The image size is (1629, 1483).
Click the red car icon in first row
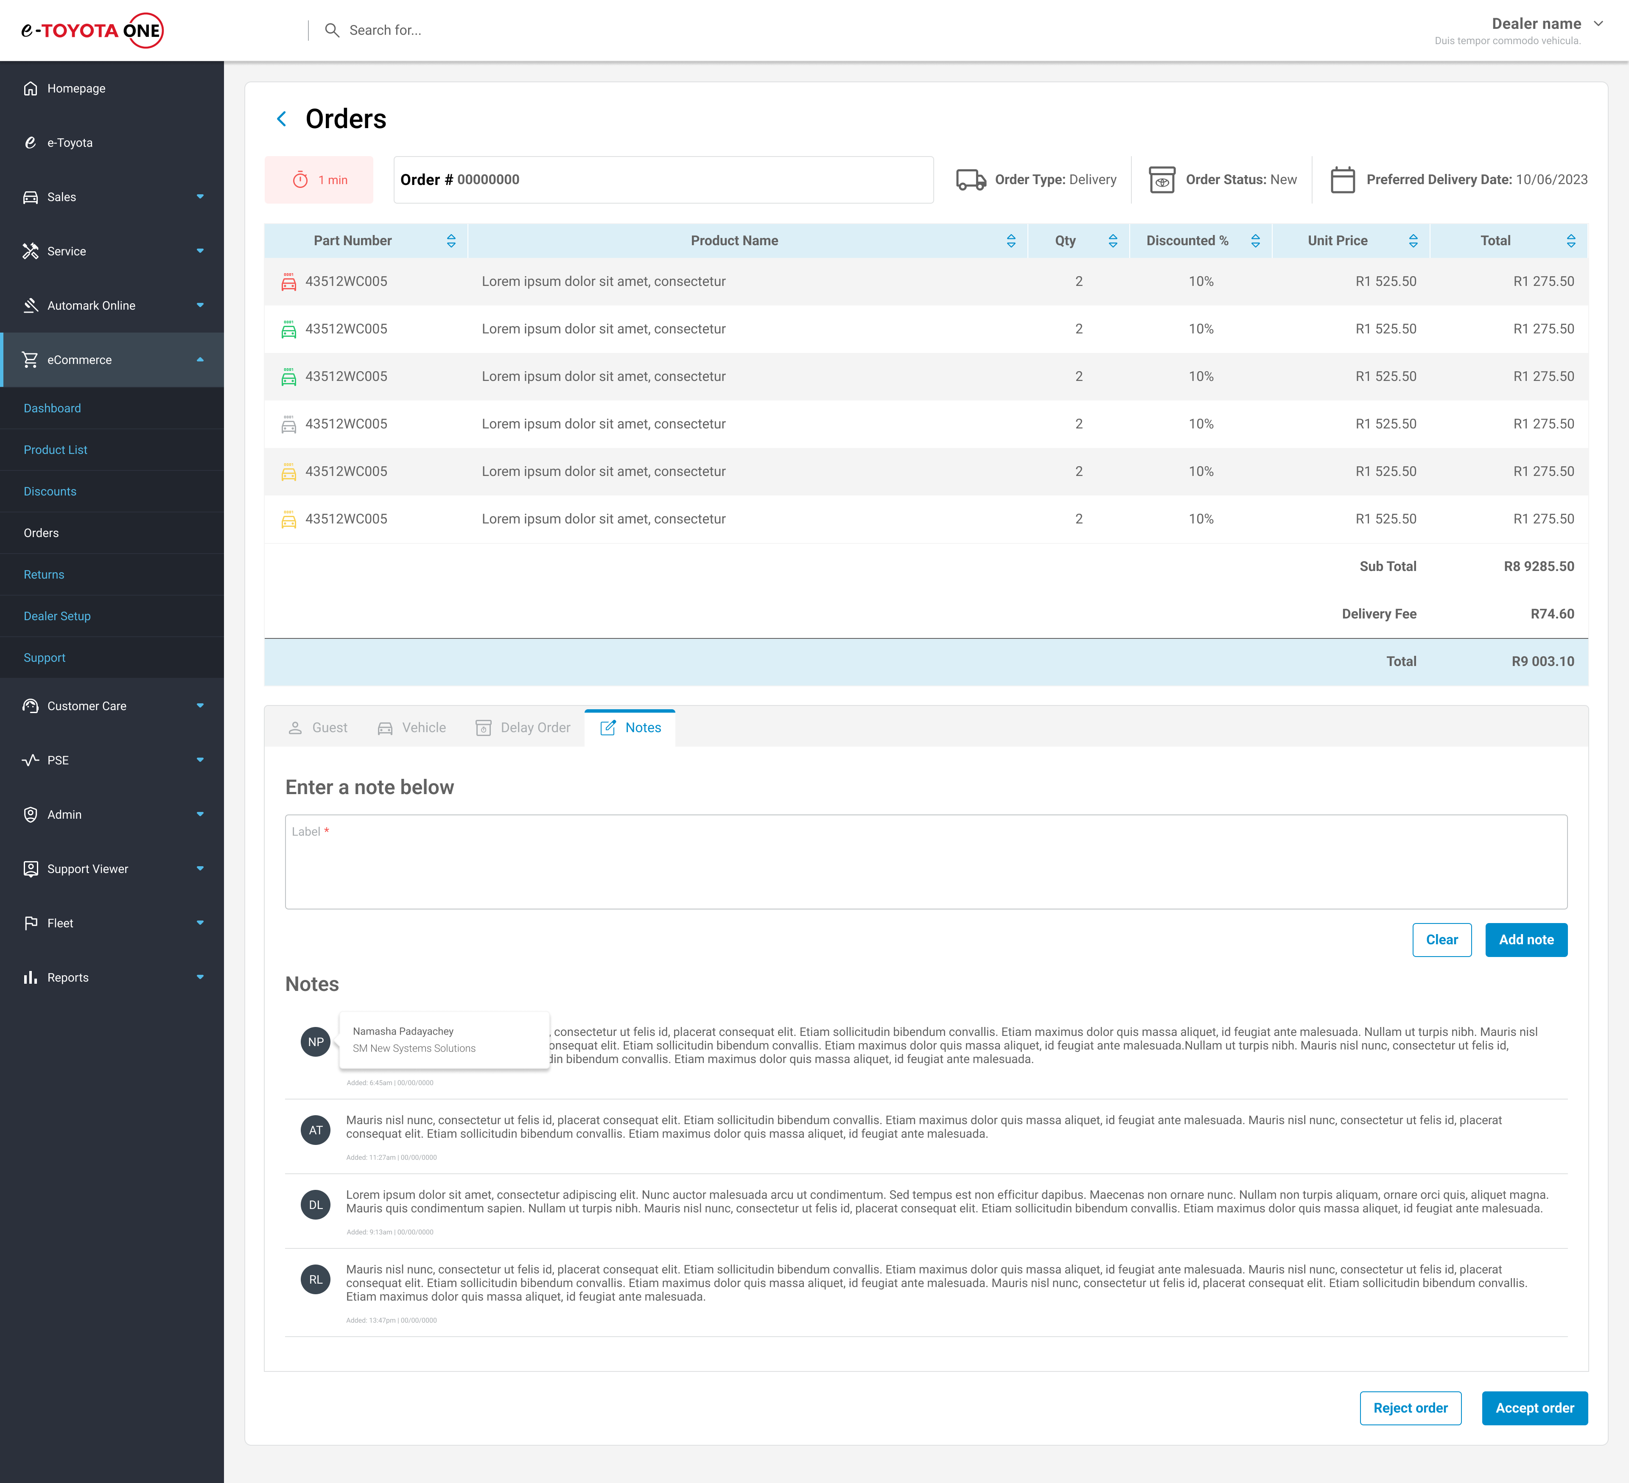(288, 281)
